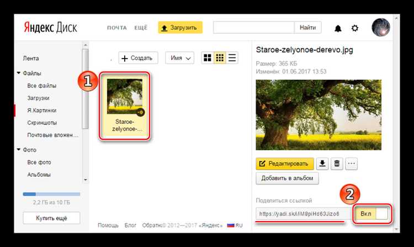Viewport: 414px width, 247px height.
Task: Select Я.Картинки folder
Action: point(42,111)
